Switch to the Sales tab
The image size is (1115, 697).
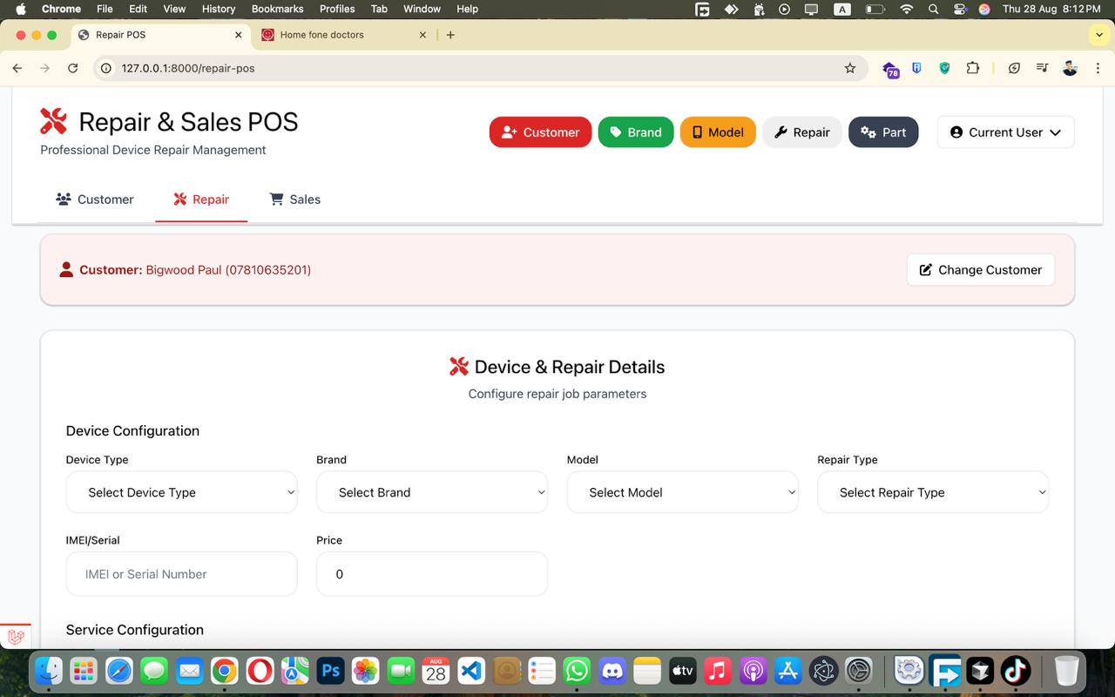point(295,200)
